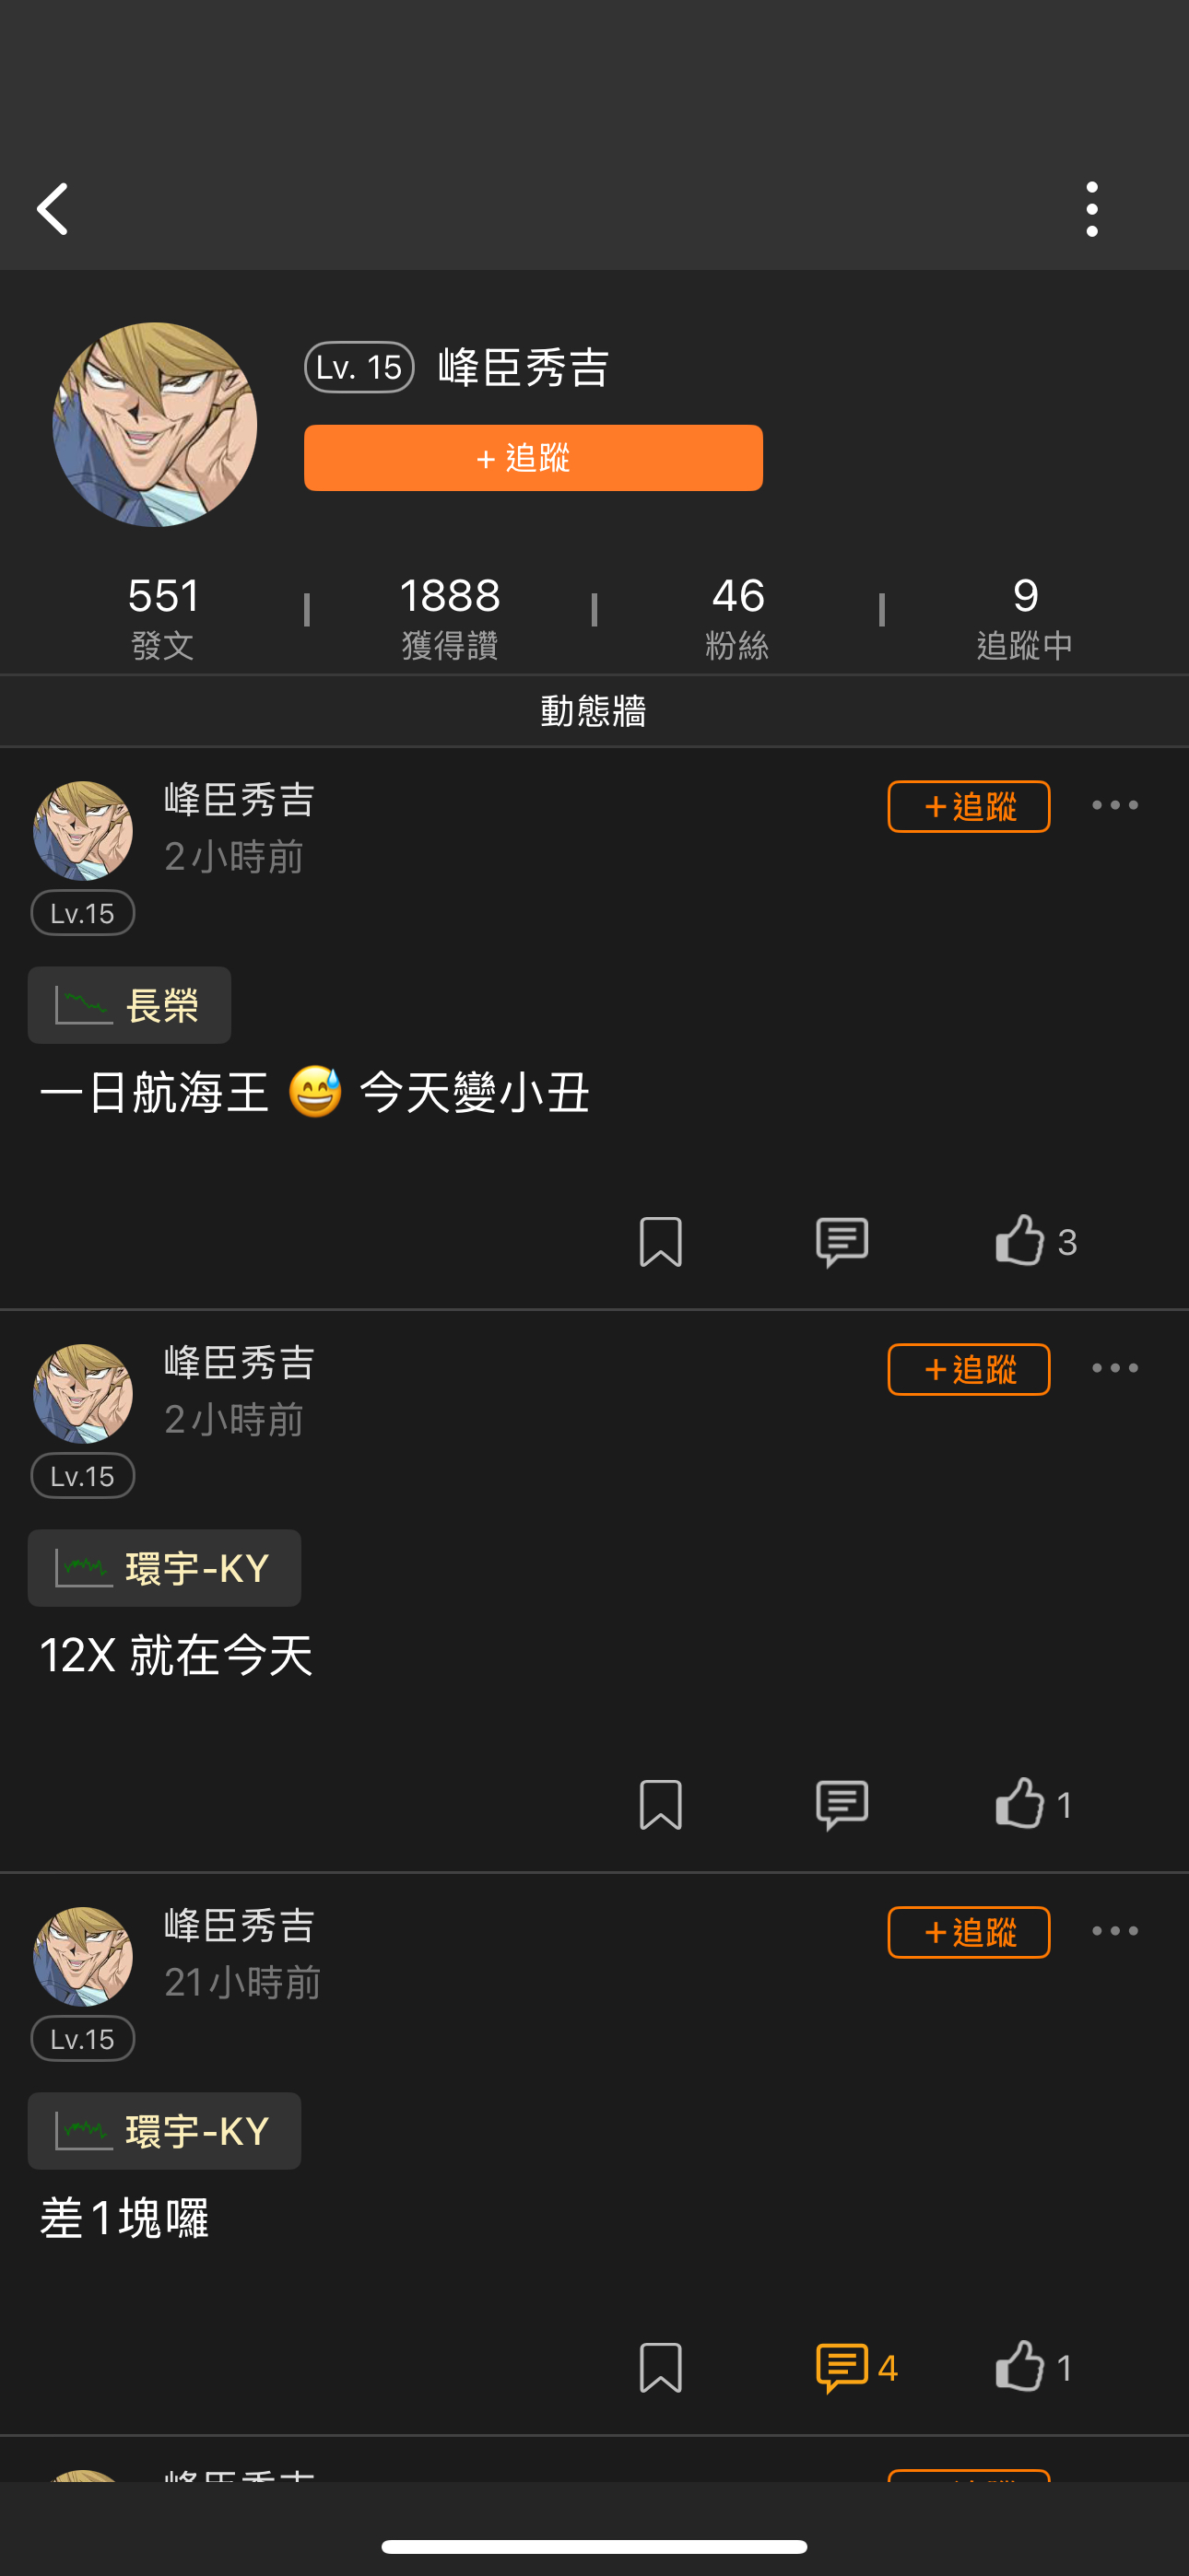Like the 一日航海王 post
1189x2576 pixels.
(x=1035, y=1240)
